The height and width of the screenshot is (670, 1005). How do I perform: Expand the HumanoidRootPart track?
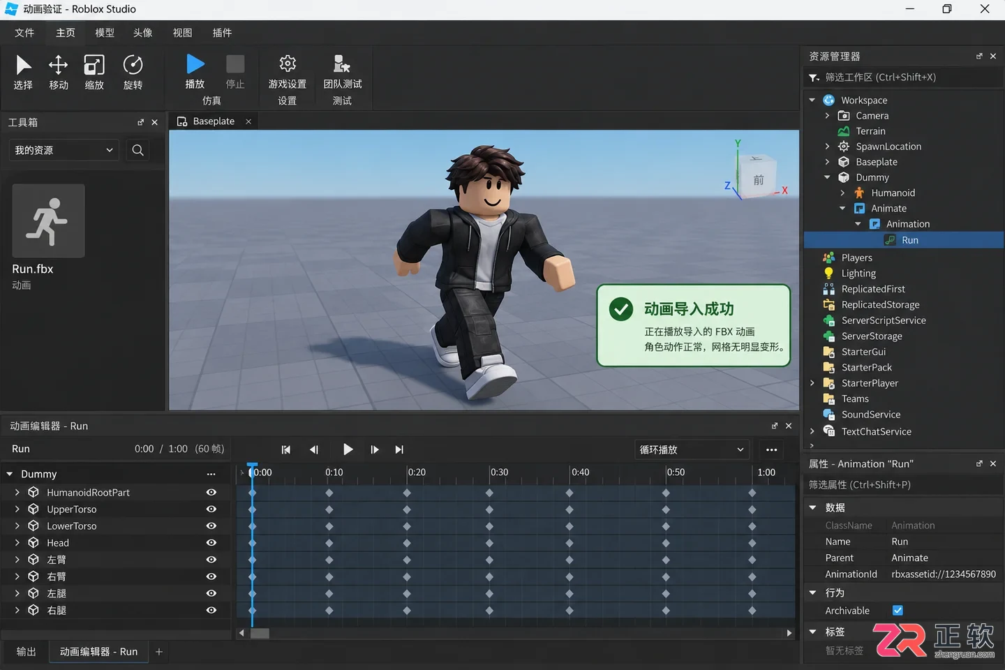pyautogui.click(x=17, y=492)
